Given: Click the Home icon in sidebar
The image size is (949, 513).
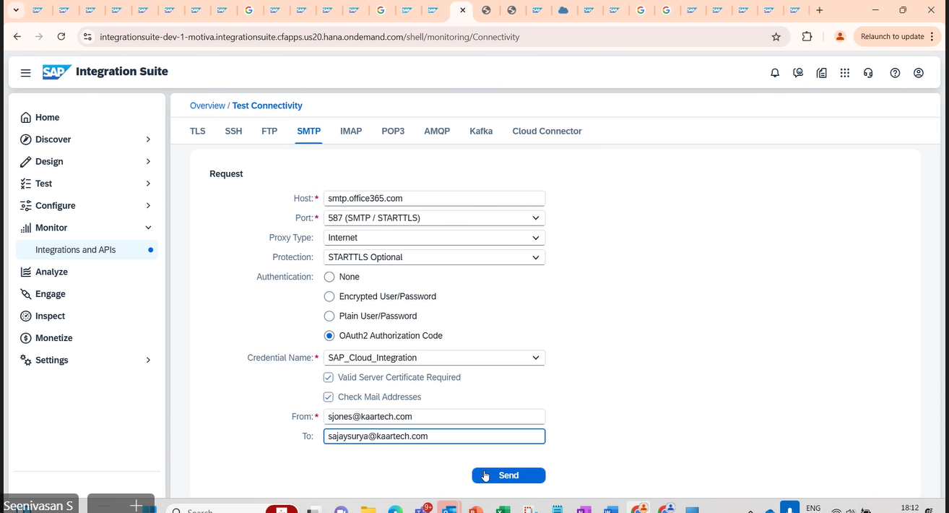Looking at the screenshot, I should (26, 117).
